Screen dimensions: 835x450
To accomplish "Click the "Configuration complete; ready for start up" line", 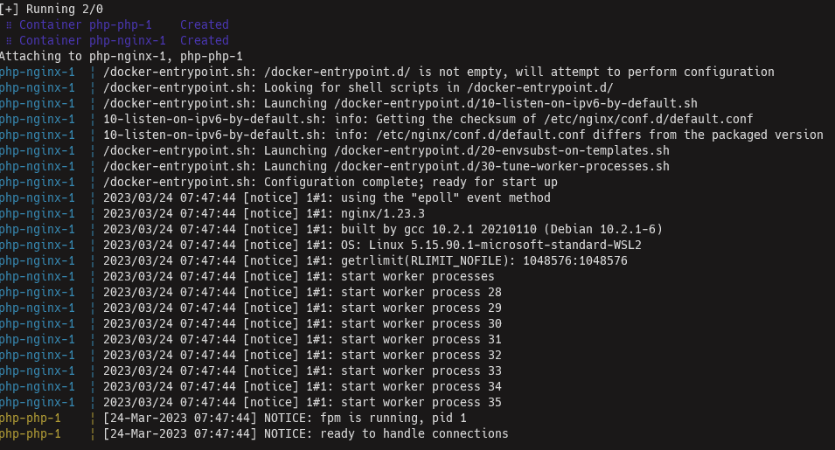I will (411, 182).
